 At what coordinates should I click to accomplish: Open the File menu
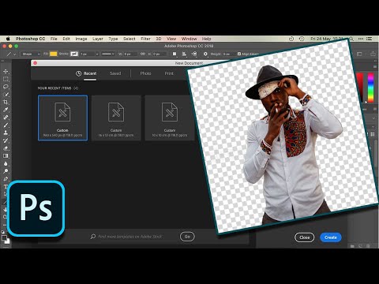(x=54, y=39)
